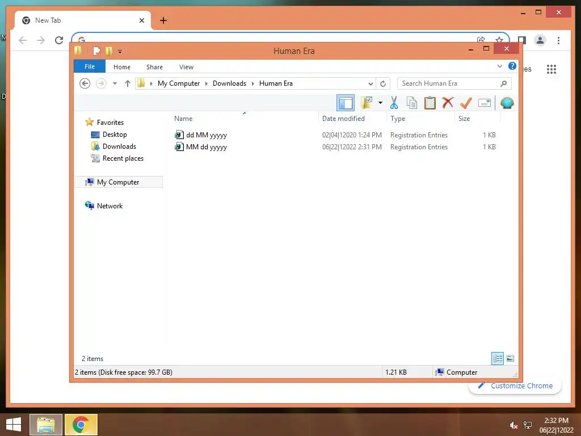Switch to the Home ribbon tab
Screen dimensions: 581x436
(122, 67)
